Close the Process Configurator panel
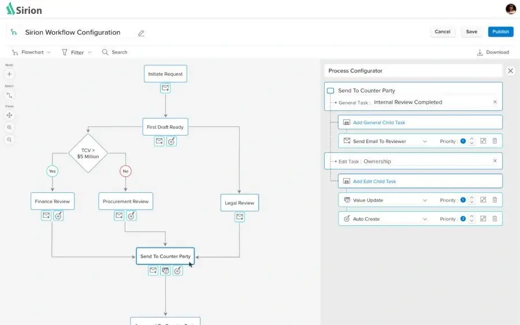This screenshot has height=325, width=520. click(x=510, y=71)
